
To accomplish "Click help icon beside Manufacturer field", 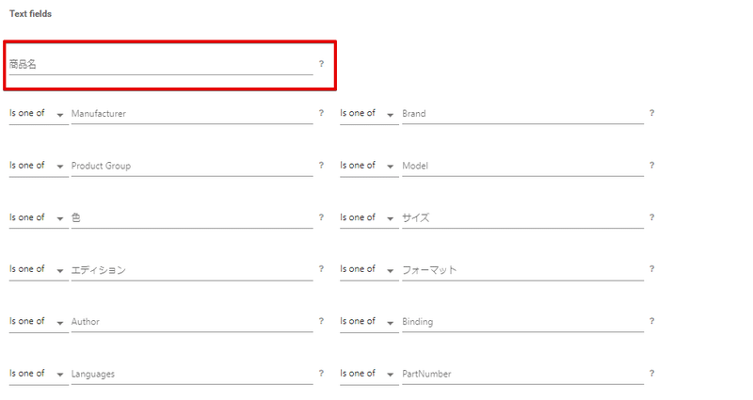I will 321,113.
